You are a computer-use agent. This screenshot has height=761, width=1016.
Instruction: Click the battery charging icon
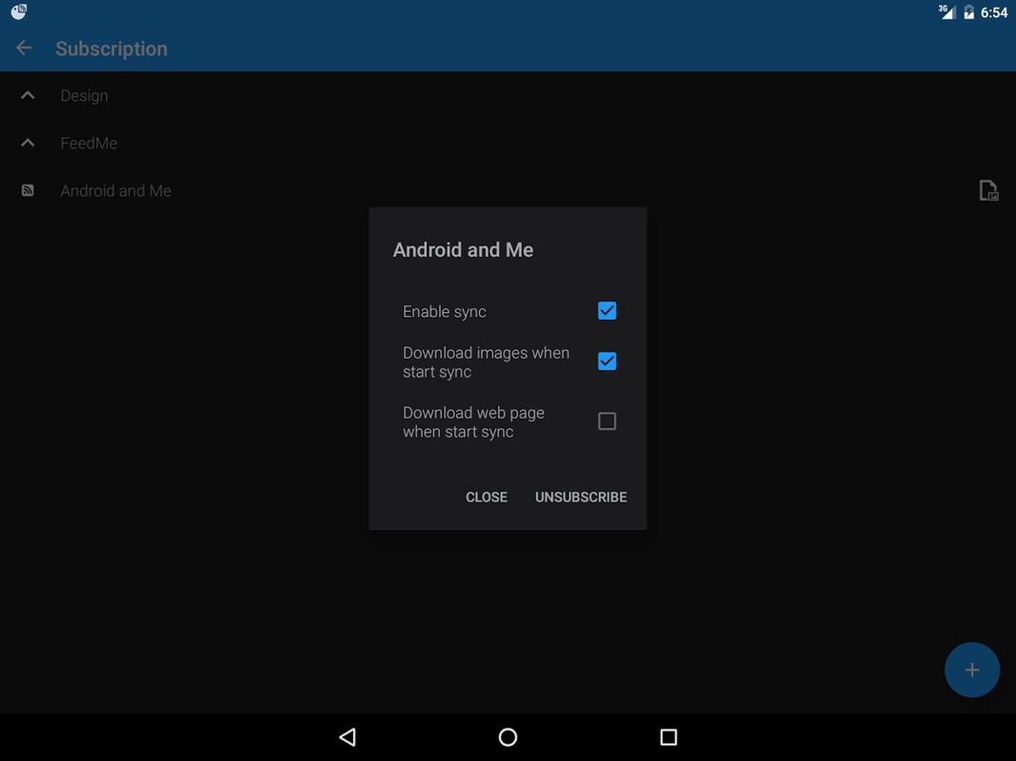click(x=968, y=12)
